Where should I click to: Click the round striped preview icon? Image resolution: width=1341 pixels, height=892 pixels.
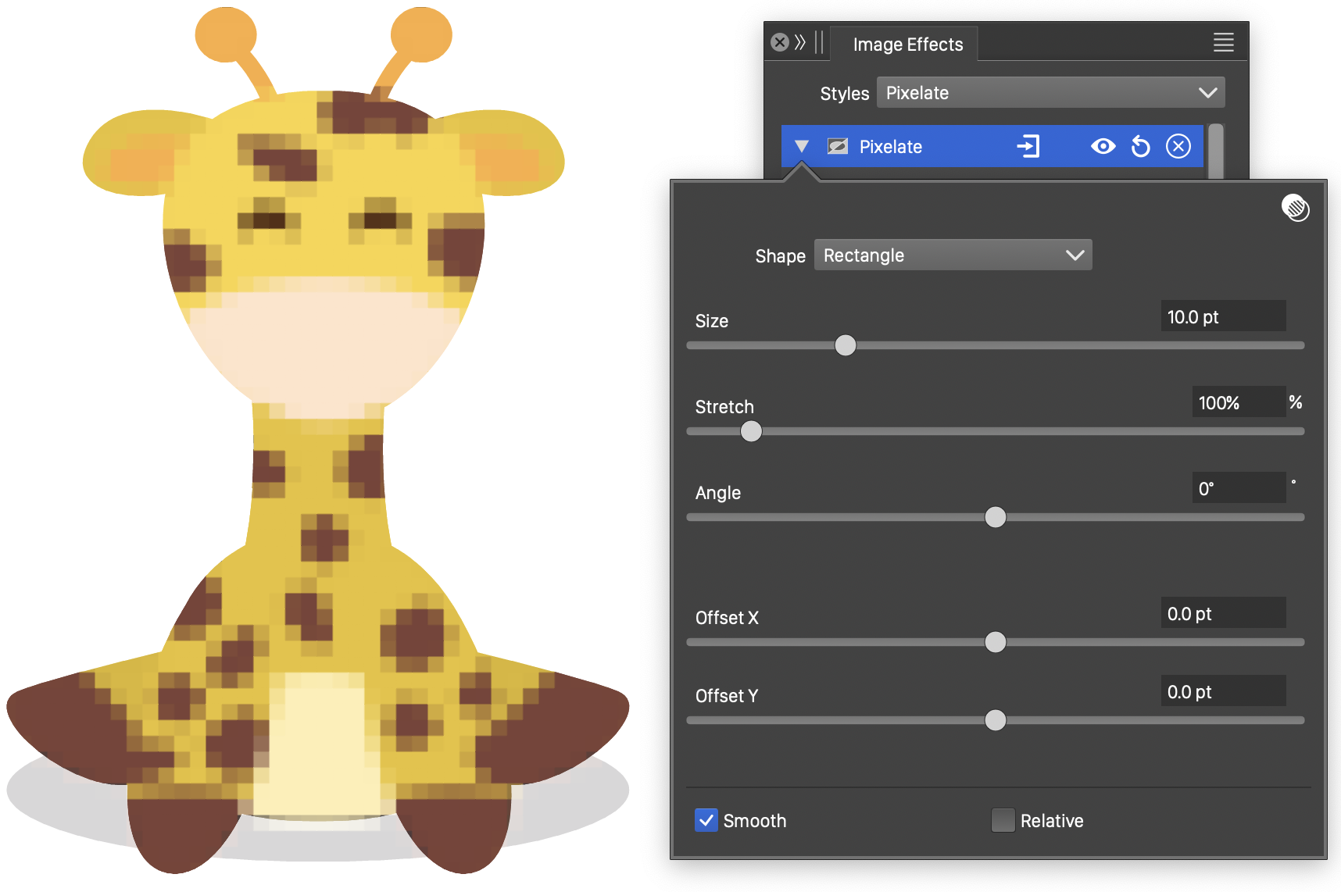click(x=1295, y=208)
